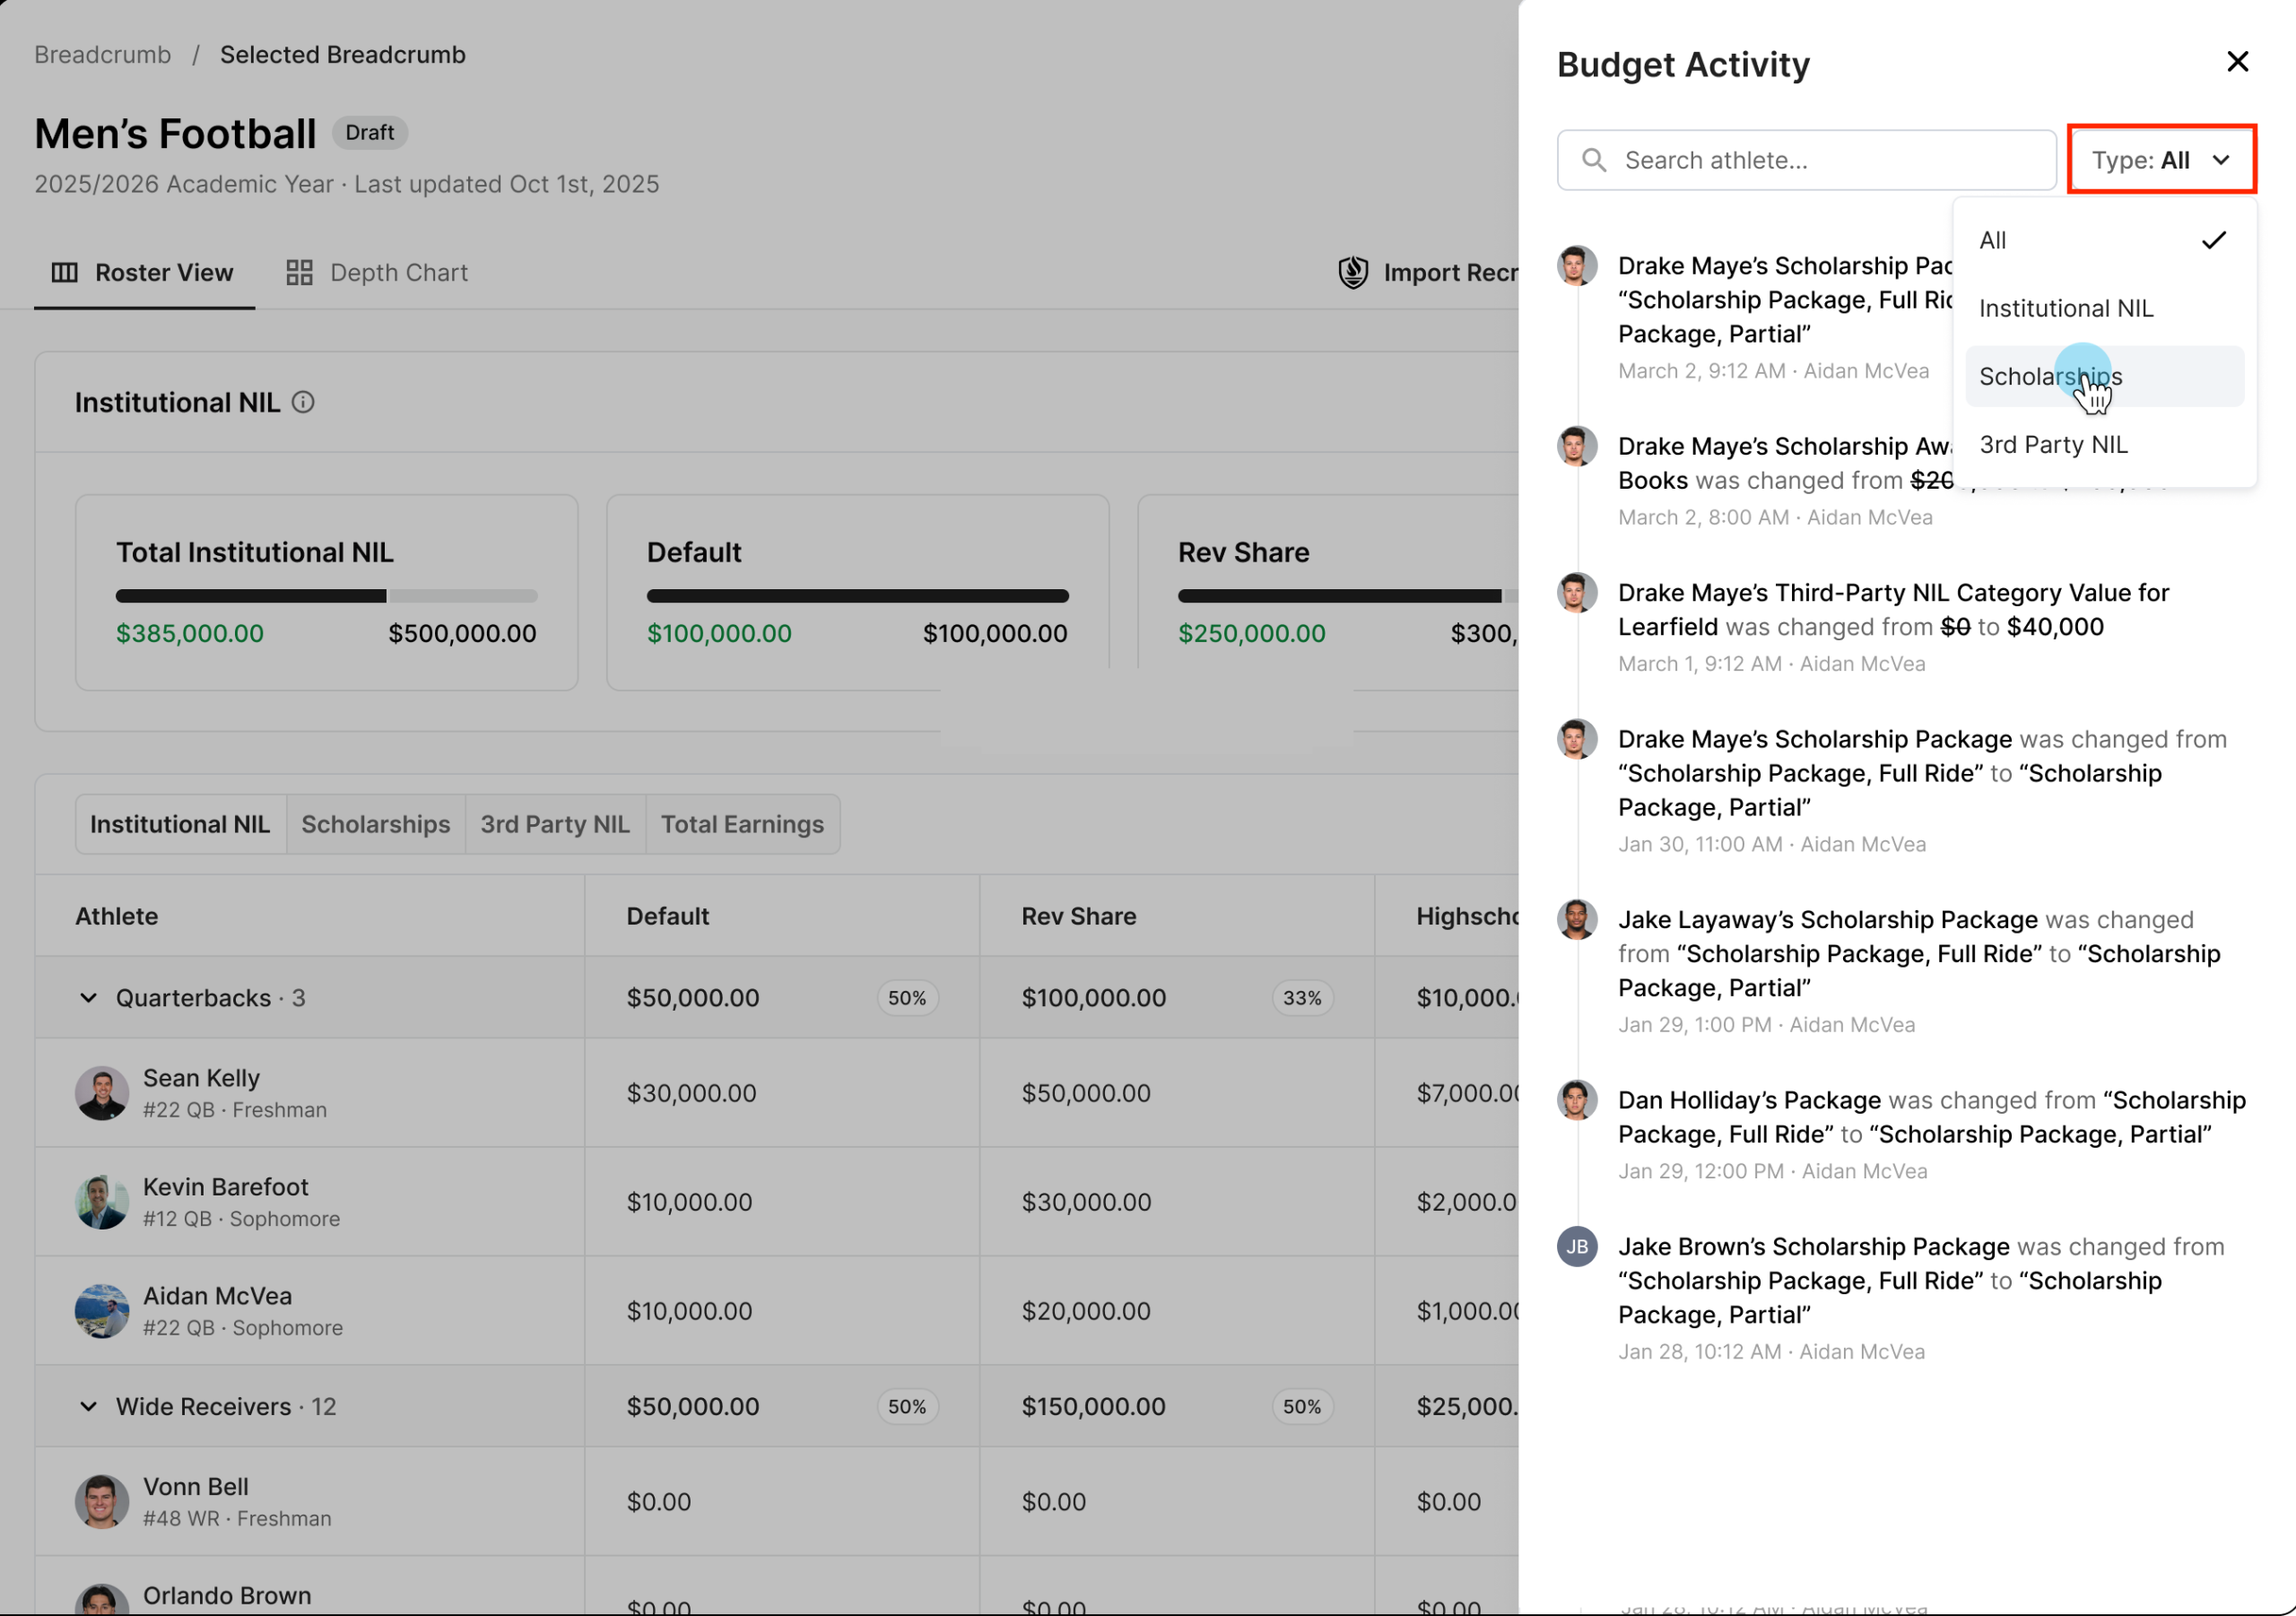
Task: Open the Depth Chart view tab
Action: [377, 272]
